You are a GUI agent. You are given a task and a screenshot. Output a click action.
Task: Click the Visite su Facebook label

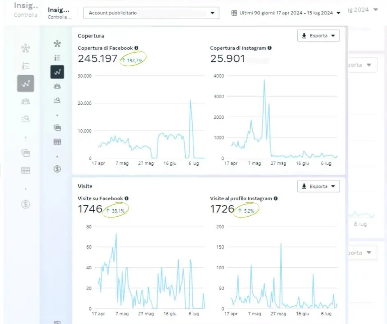(100, 199)
